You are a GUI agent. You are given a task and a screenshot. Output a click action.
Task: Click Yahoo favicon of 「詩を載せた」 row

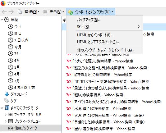(x=69, y=75)
